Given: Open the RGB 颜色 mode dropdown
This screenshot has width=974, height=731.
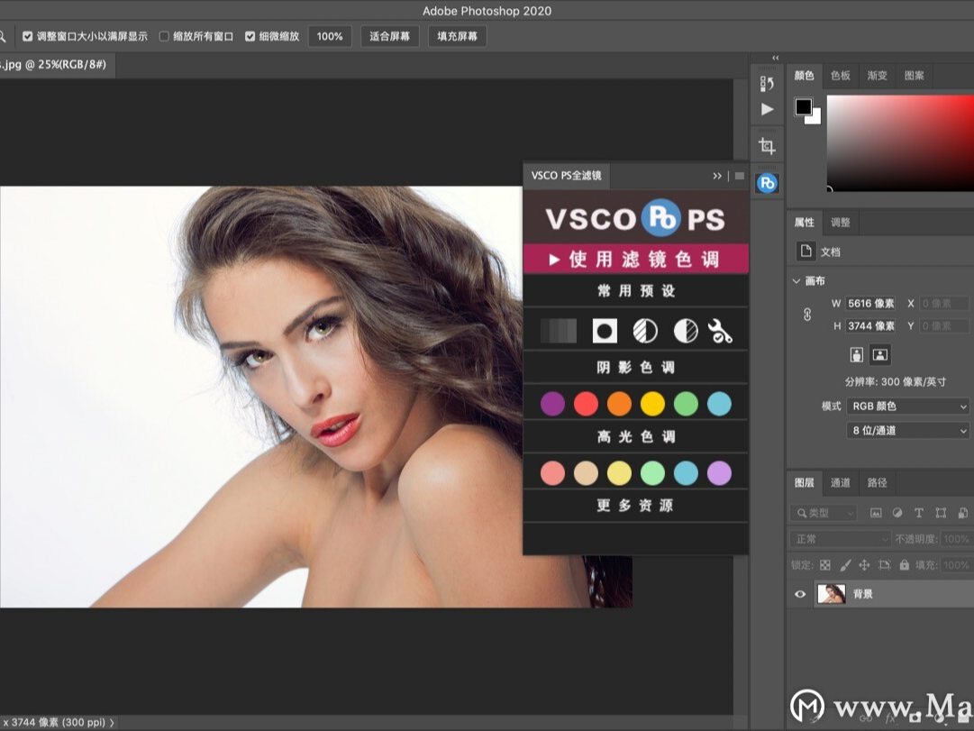Looking at the screenshot, I should click(906, 406).
